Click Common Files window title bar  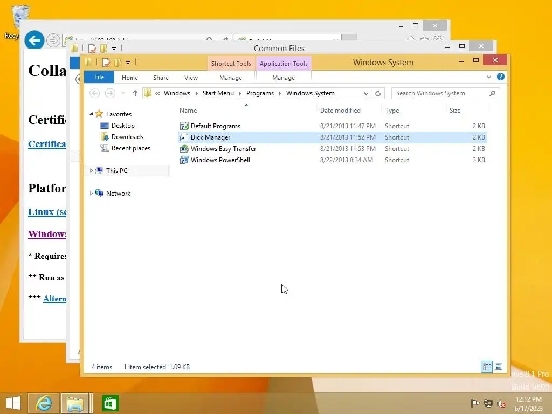pos(279,48)
